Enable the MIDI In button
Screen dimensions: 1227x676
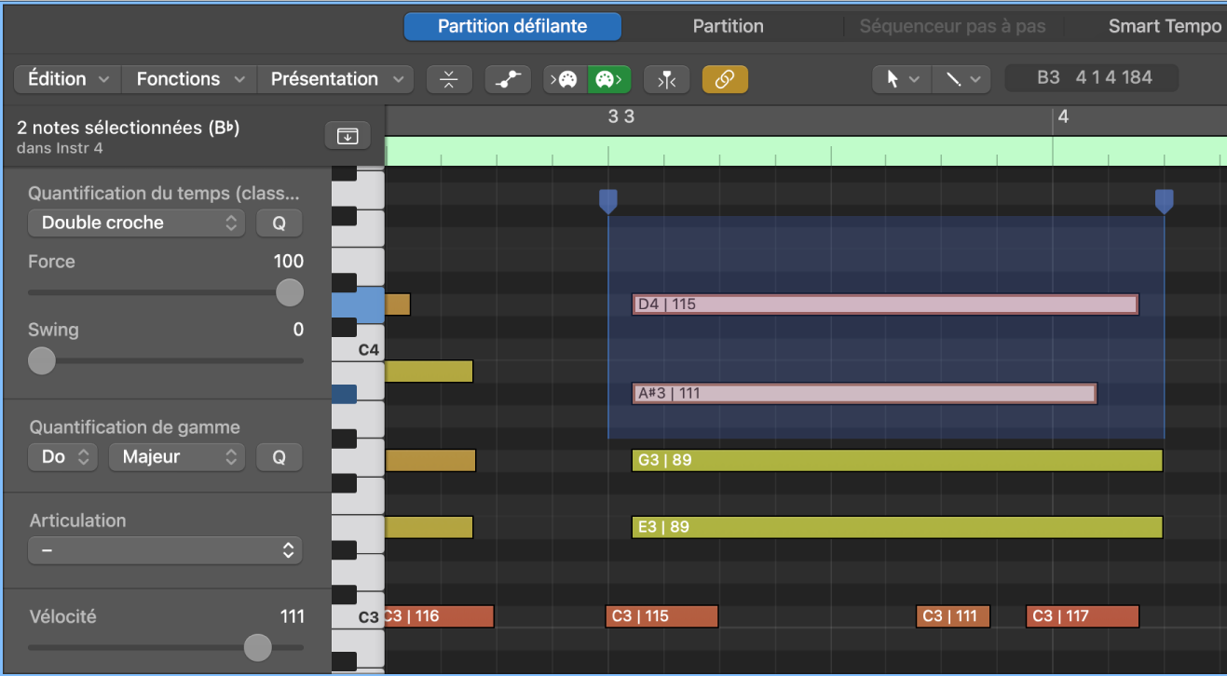[566, 79]
